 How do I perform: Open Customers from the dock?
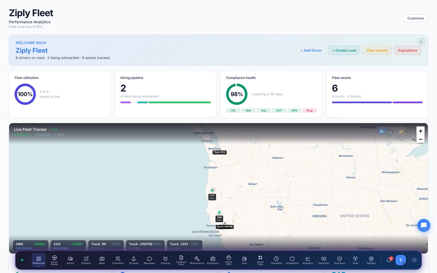pos(118,260)
